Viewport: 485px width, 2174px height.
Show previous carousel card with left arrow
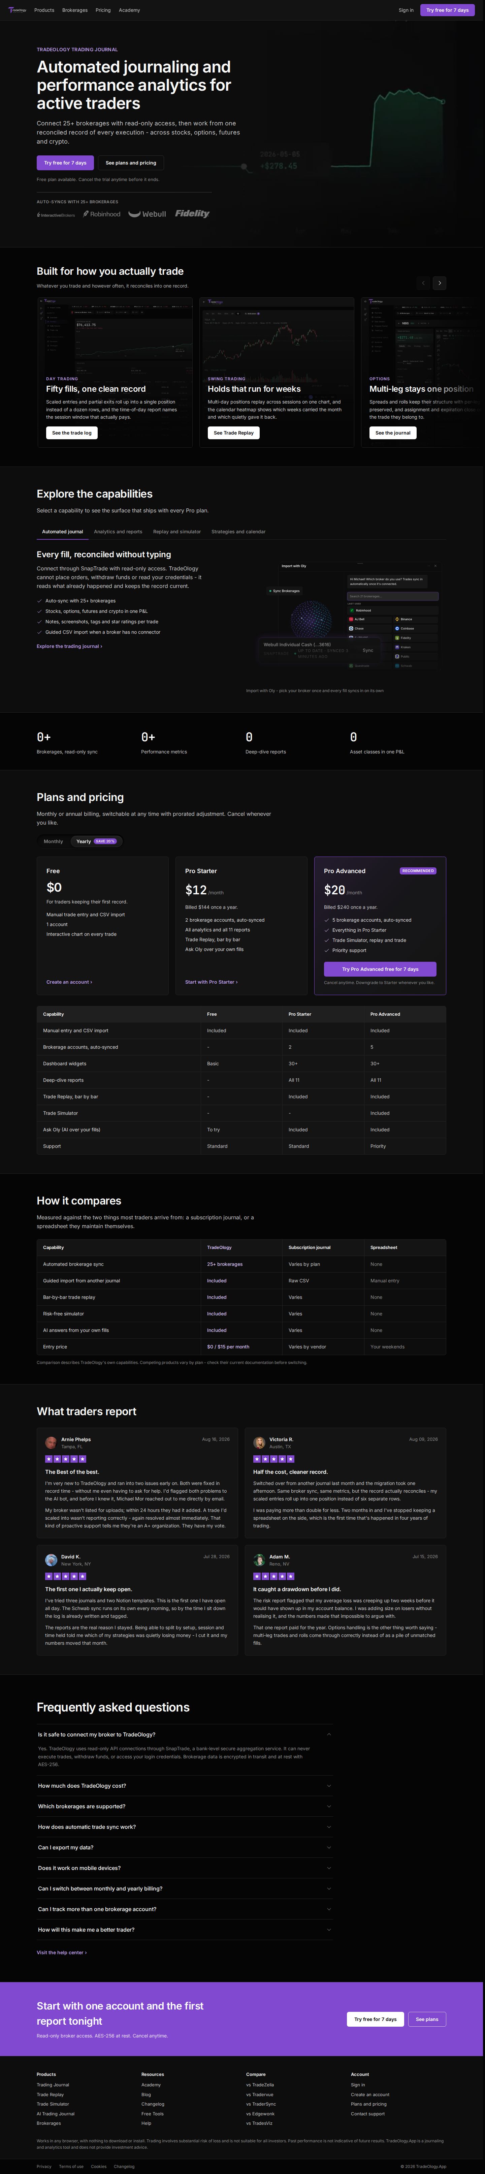[423, 283]
